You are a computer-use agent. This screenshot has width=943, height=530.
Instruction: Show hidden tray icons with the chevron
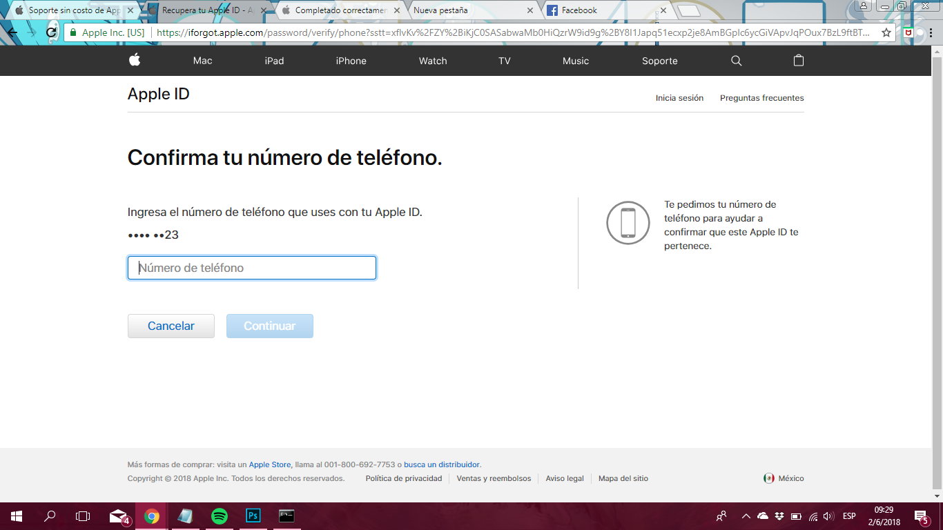click(746, 516)
